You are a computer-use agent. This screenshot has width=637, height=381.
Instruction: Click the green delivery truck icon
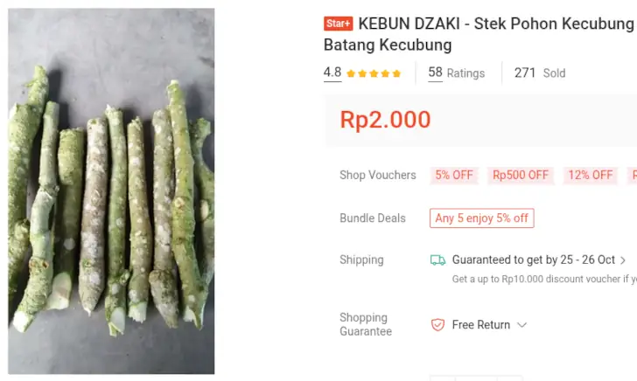click(437, 260)
